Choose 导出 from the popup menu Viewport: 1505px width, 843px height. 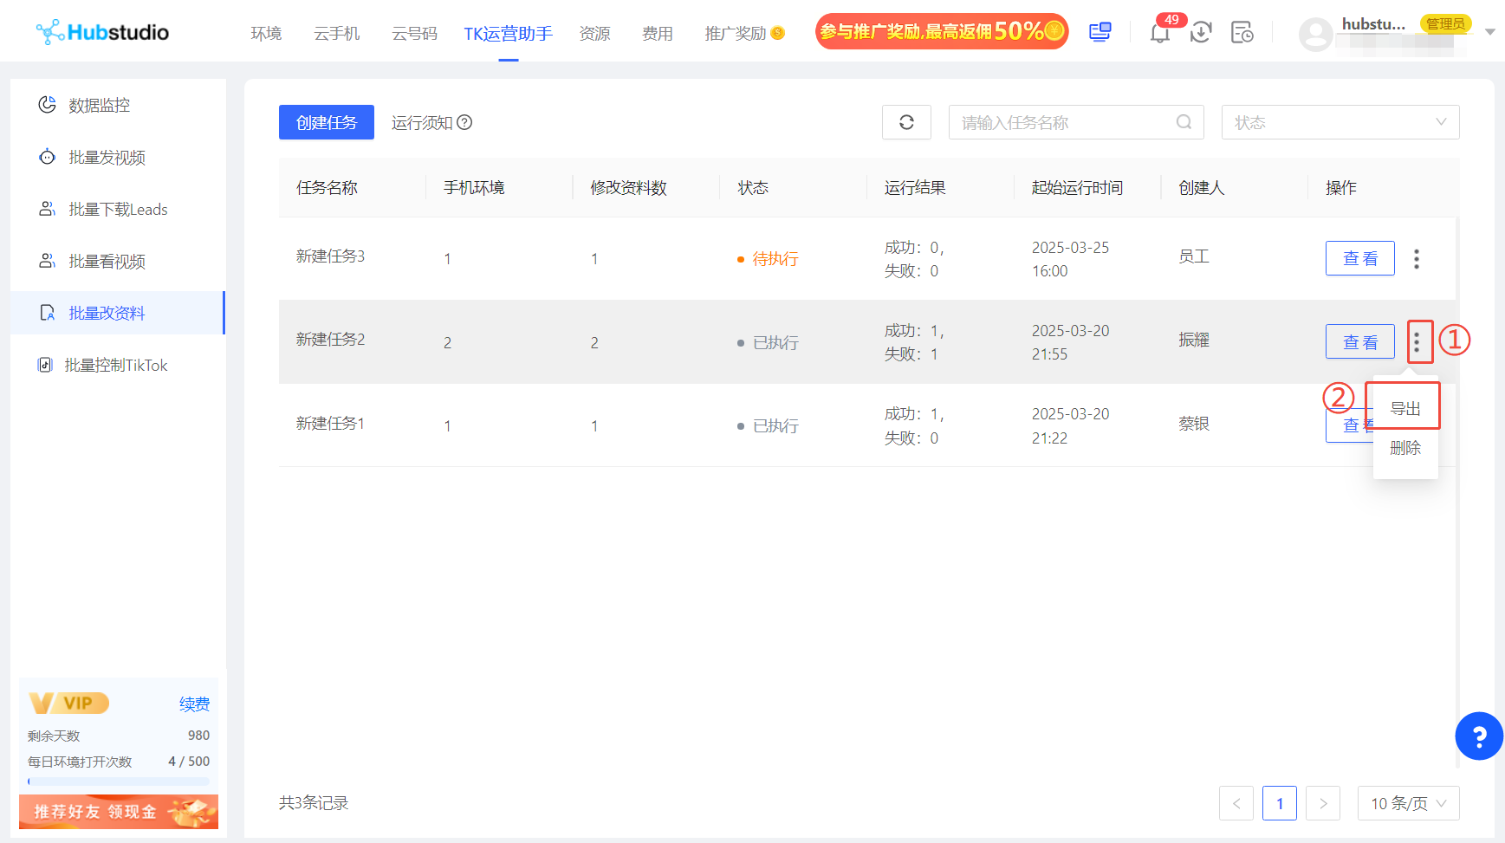click(1405, 408)
